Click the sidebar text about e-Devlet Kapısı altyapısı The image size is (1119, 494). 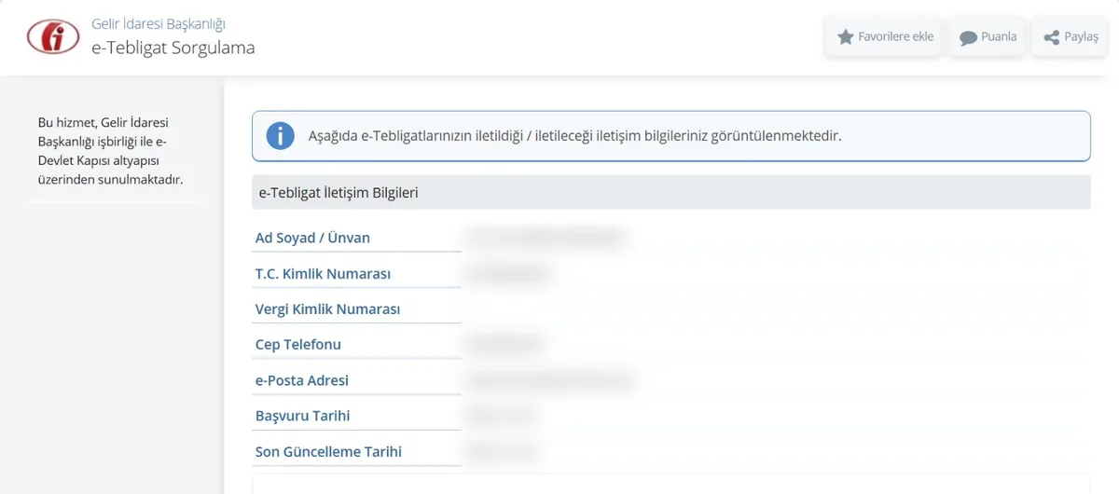tap(110, 151)
